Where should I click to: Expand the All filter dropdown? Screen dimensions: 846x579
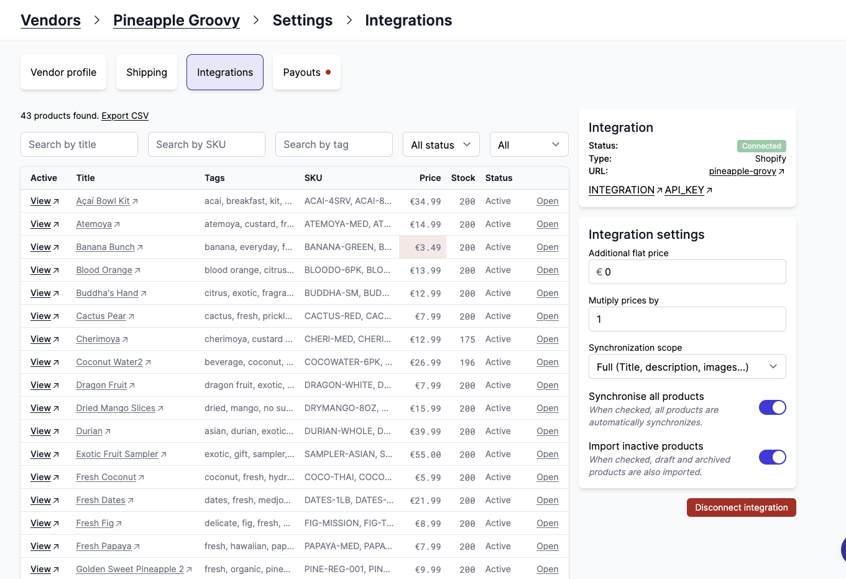528,144
